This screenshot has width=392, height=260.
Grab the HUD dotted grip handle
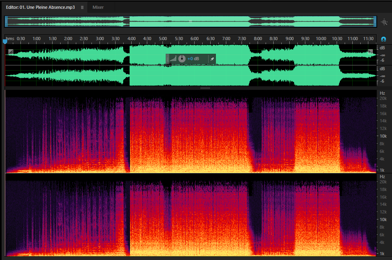click(167, 59)
